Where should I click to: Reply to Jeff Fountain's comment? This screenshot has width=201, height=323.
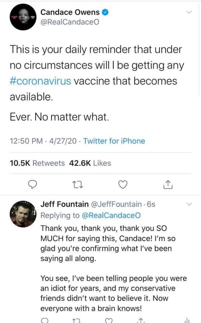coord(45,321)
